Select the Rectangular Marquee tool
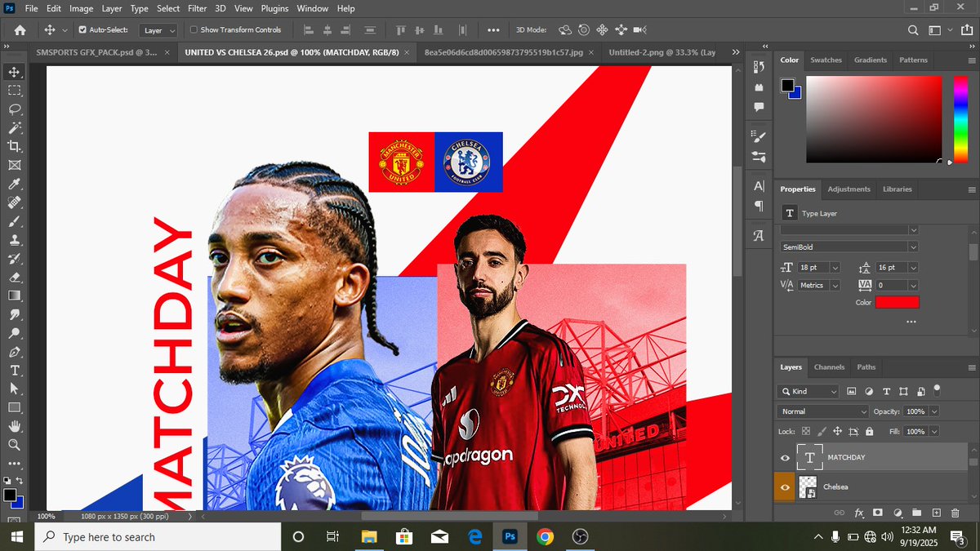 [x=14, y=91]
